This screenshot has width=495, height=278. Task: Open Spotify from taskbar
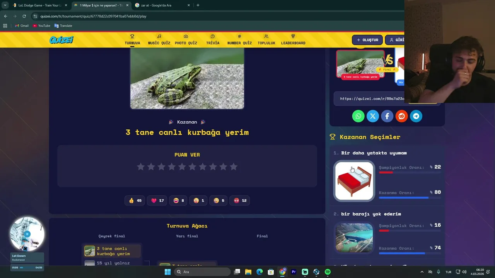(x=328, y=272)
